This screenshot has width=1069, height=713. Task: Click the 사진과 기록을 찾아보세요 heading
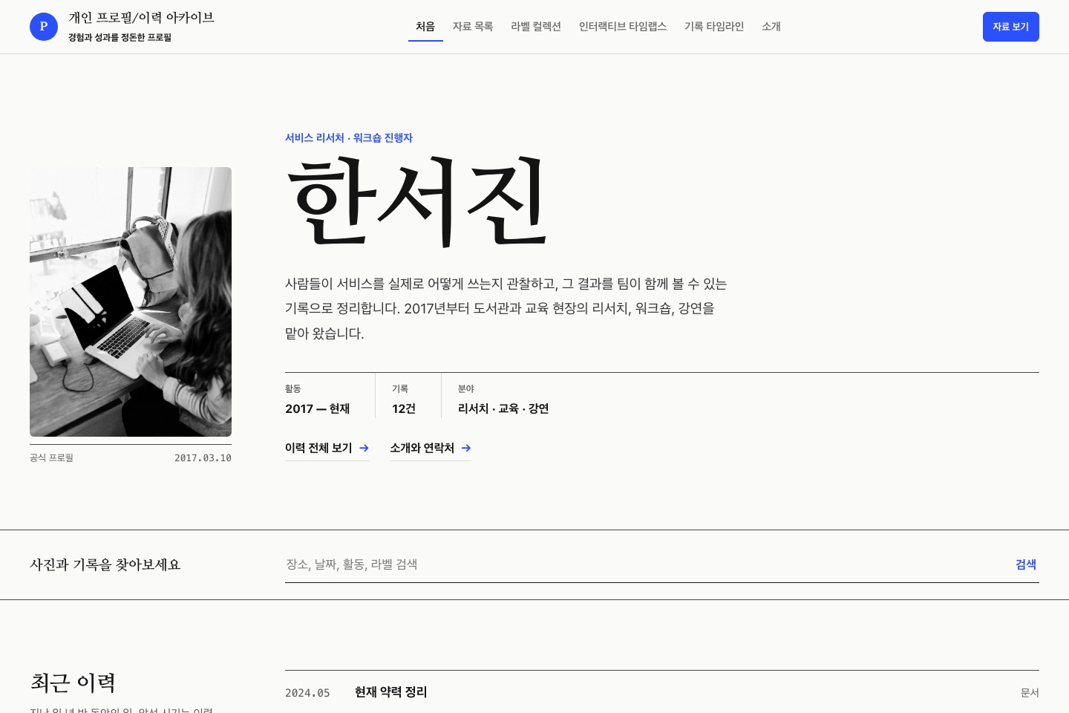pyautogui.click(x=105, y=564)
